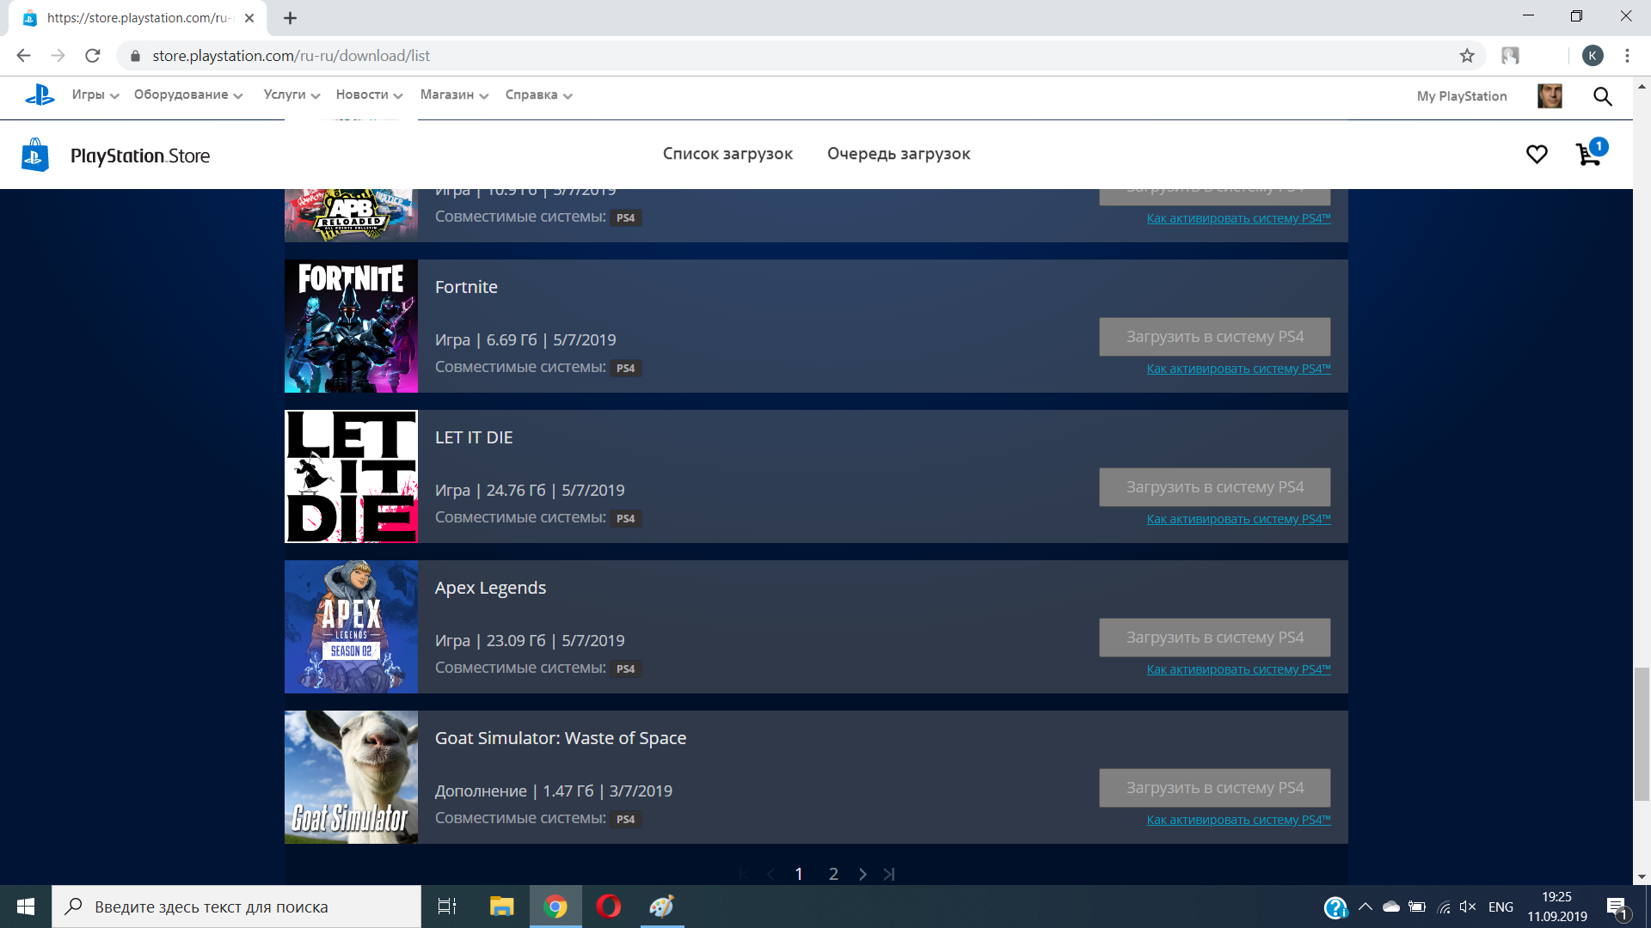Open the Chrome profile K icon
This screenshot has width=1651, height=928.
[1593, 56]
